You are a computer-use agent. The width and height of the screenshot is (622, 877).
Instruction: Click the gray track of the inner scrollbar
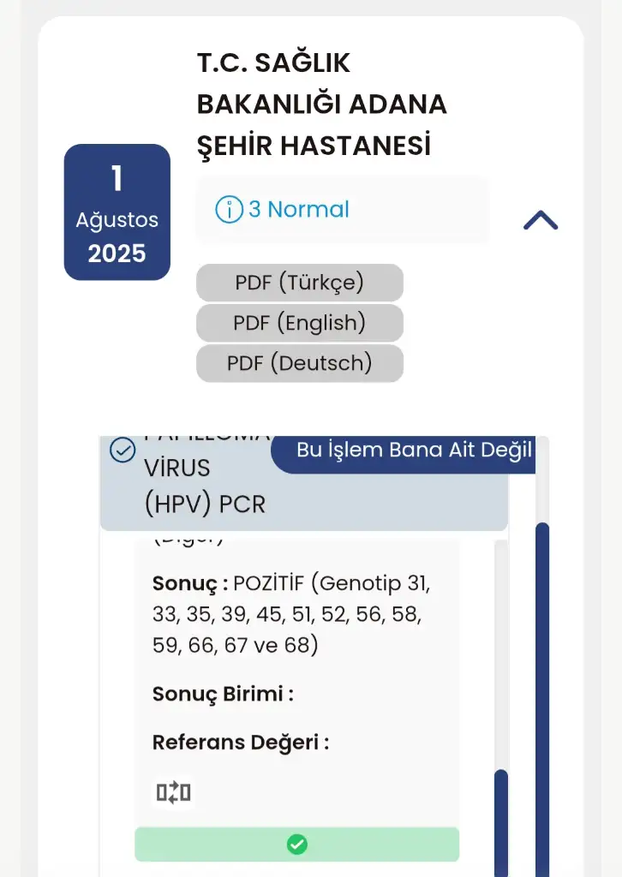(501, 651)
